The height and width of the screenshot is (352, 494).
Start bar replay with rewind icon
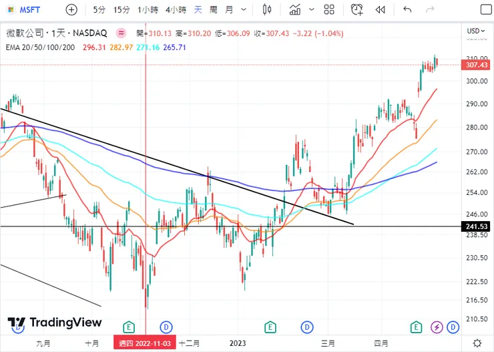381,10
